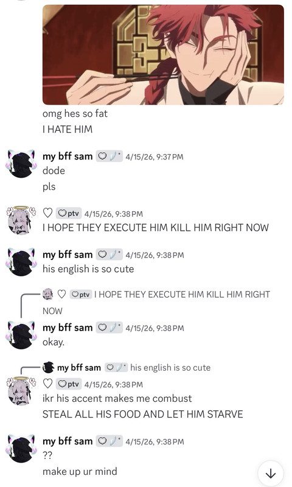Click the ptv tag above 'ikr his accent makes me combust'
292x487 pixels.
[x=69, y=384]
